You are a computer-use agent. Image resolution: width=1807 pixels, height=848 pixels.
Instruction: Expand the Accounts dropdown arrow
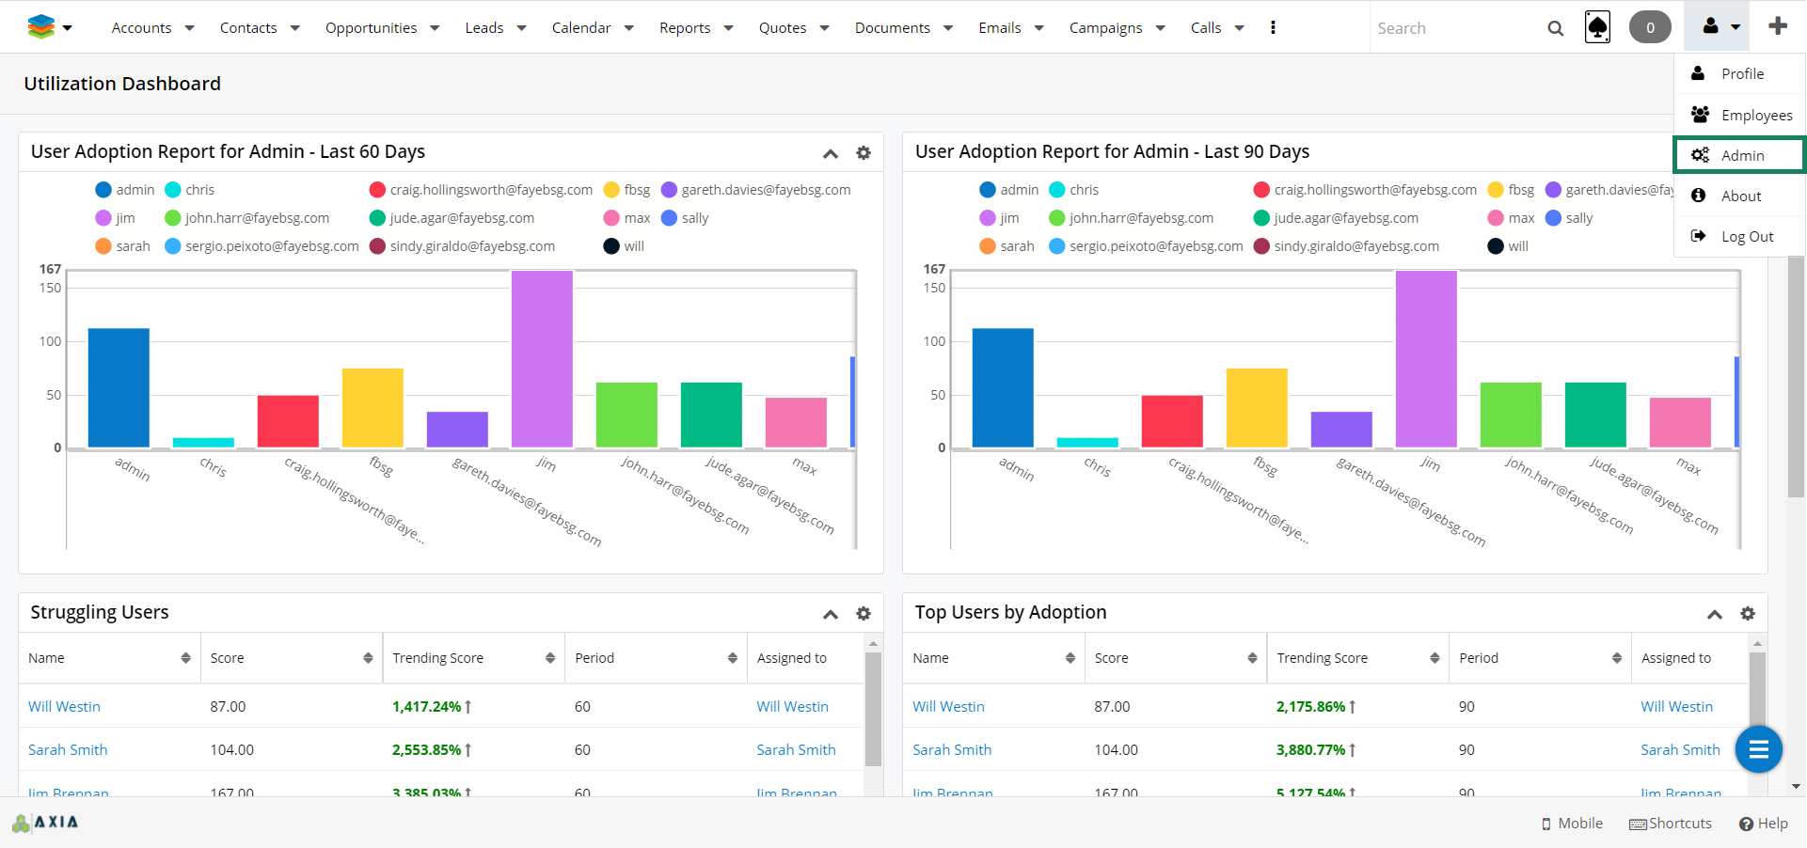(x=189, y=28)
